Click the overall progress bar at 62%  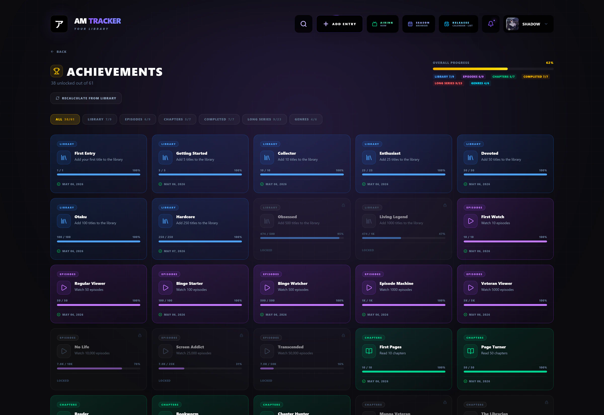point(493,69)
